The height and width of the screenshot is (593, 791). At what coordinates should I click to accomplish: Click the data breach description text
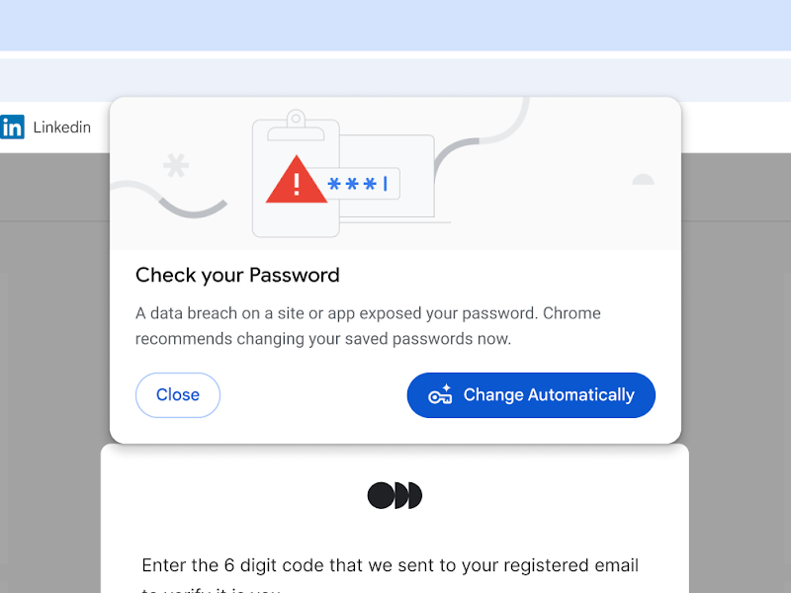pyautogui.click(x=368, y=326)
